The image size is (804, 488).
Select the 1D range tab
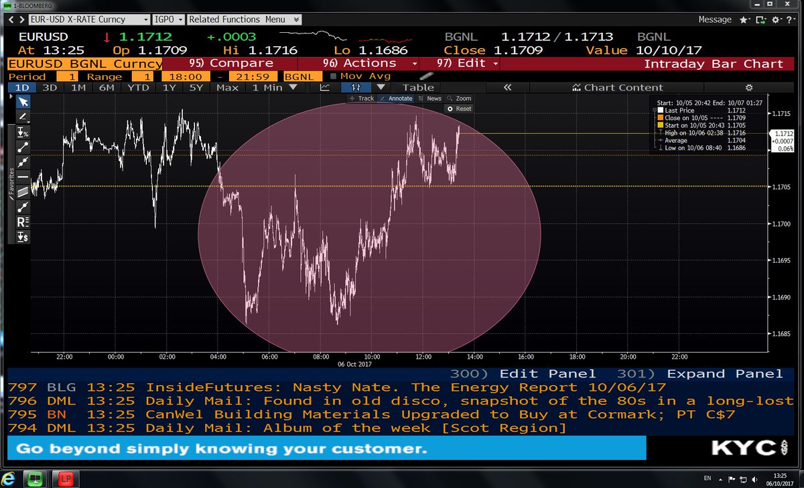click(x=22, y=87)
